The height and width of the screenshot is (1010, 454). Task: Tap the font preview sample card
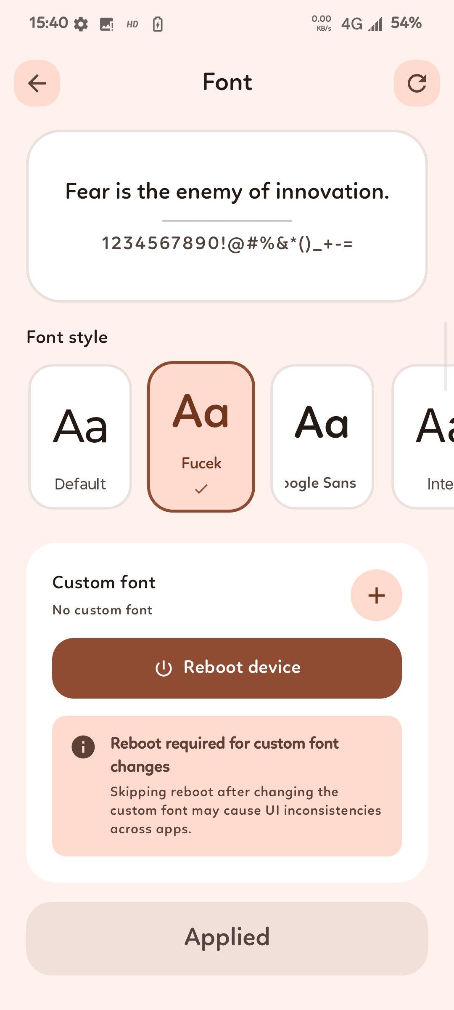coord(227,216)
